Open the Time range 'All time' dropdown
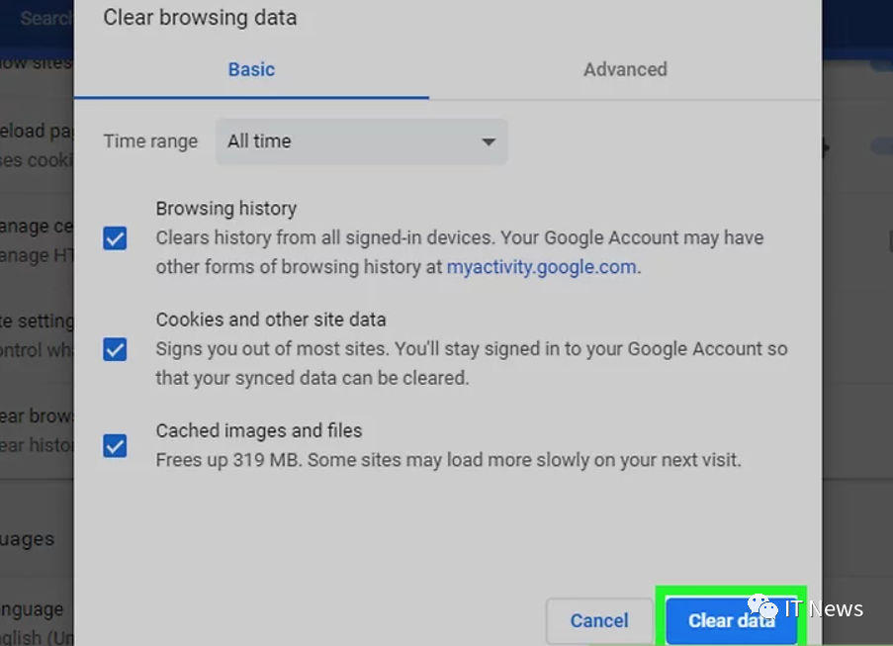 click(361, 141)
